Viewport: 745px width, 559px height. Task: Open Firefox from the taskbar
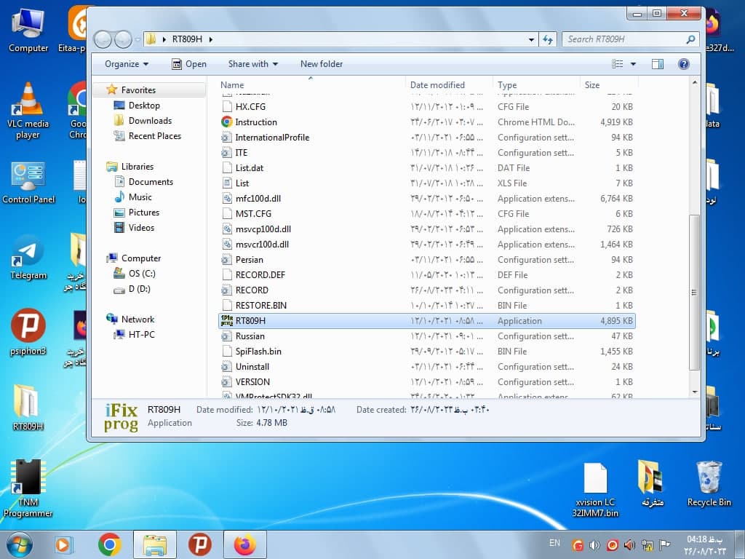tap(244, 544)
